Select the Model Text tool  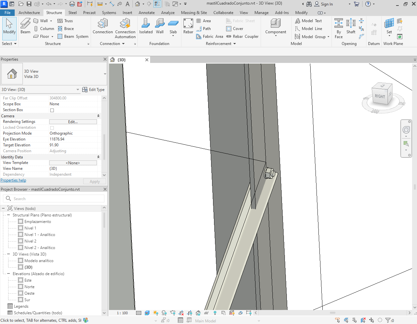pyautogui.click(x=308, y=21)
